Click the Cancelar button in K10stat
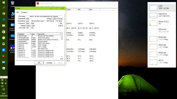The width and height of the screenshot is (177, 99). pos(49,63)
